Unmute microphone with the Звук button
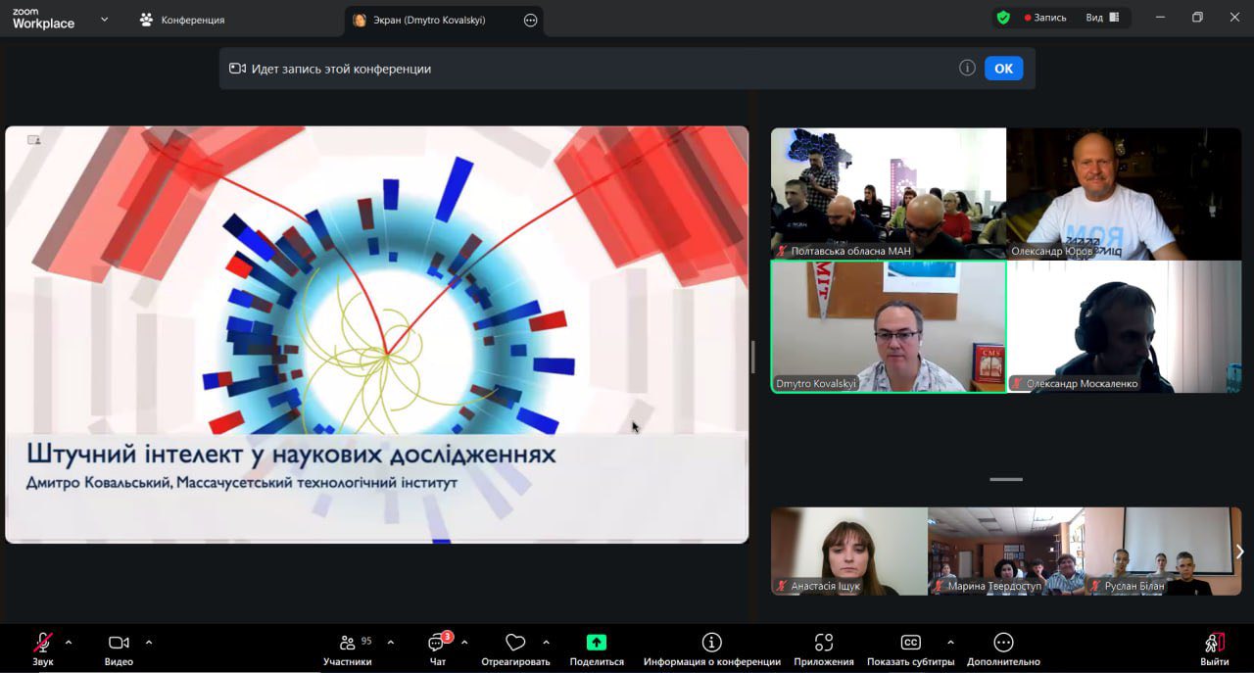This screenshot has width=1254, height=673. pyautogui.click(x=42, y=649)
